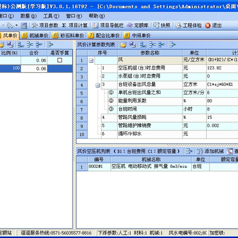Click the 风水电编号 status bar entry

tap(188, 233)
